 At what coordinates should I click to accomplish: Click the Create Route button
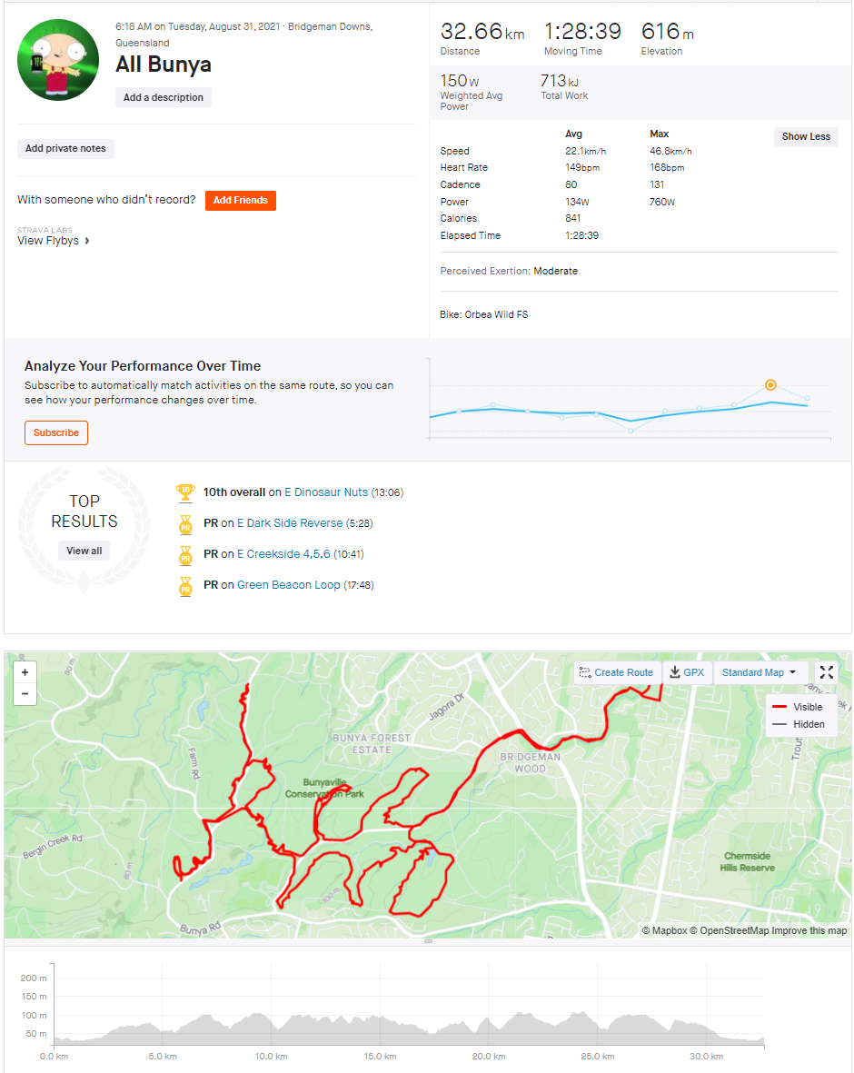pos(617,672)
